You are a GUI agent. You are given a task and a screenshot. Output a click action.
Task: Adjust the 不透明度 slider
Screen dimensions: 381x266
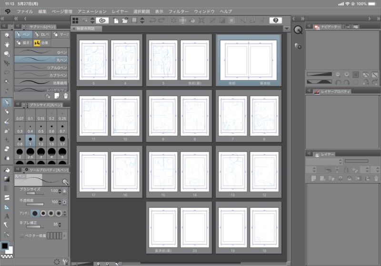(x=35, y=204)
